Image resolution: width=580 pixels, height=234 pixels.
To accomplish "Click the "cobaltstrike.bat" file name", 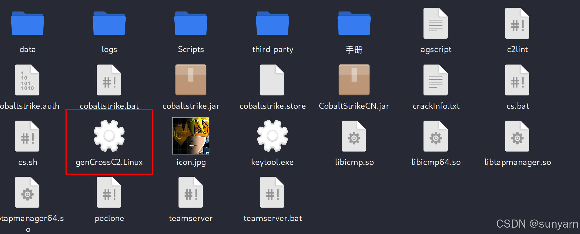I will click(109, 106).
